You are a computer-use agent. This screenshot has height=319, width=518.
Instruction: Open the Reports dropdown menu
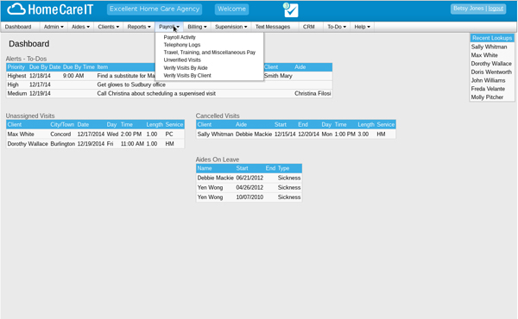[x=139, y=27]
